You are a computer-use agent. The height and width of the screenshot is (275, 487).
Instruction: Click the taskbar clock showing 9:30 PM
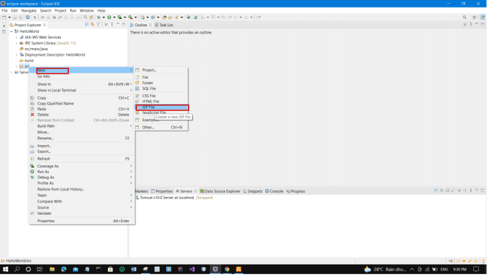coord(460,269)
